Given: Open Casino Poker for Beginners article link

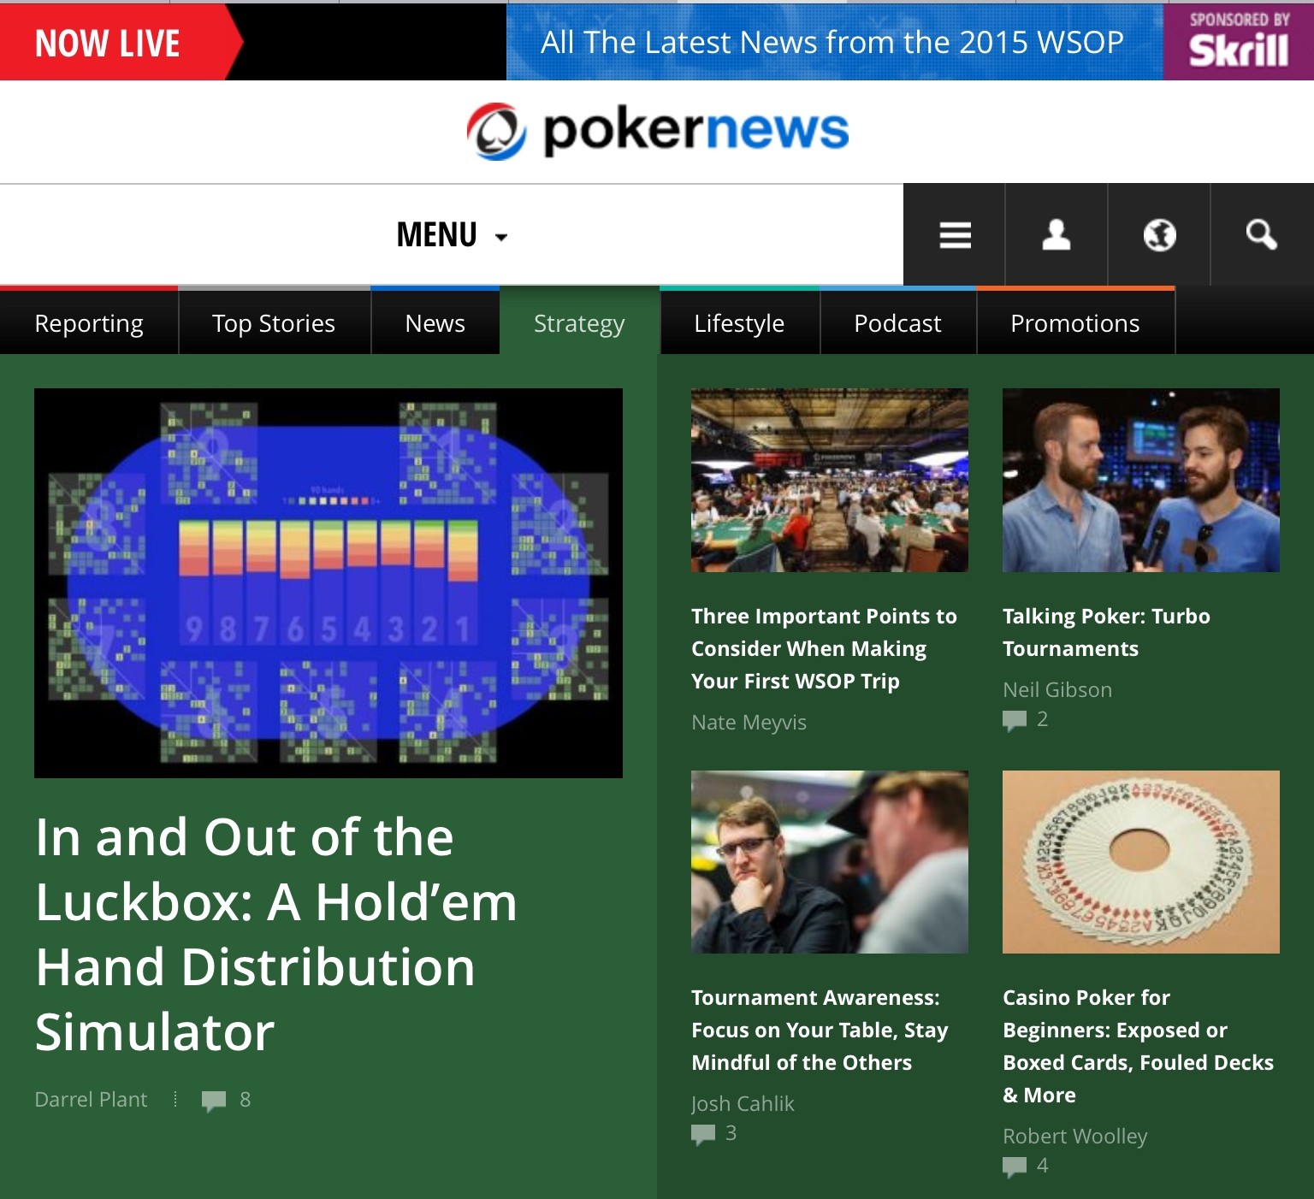Looking at the screenshot, I should (x=1138, y=1046).
